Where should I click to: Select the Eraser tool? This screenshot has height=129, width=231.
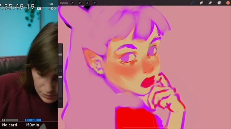click(210, 3)
